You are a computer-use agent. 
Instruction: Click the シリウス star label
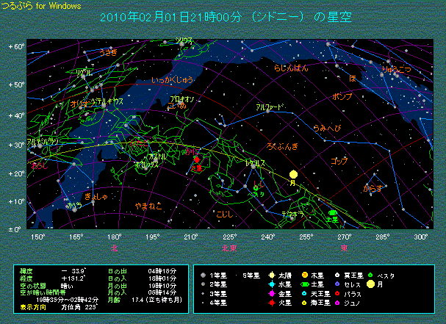[184, 41]
